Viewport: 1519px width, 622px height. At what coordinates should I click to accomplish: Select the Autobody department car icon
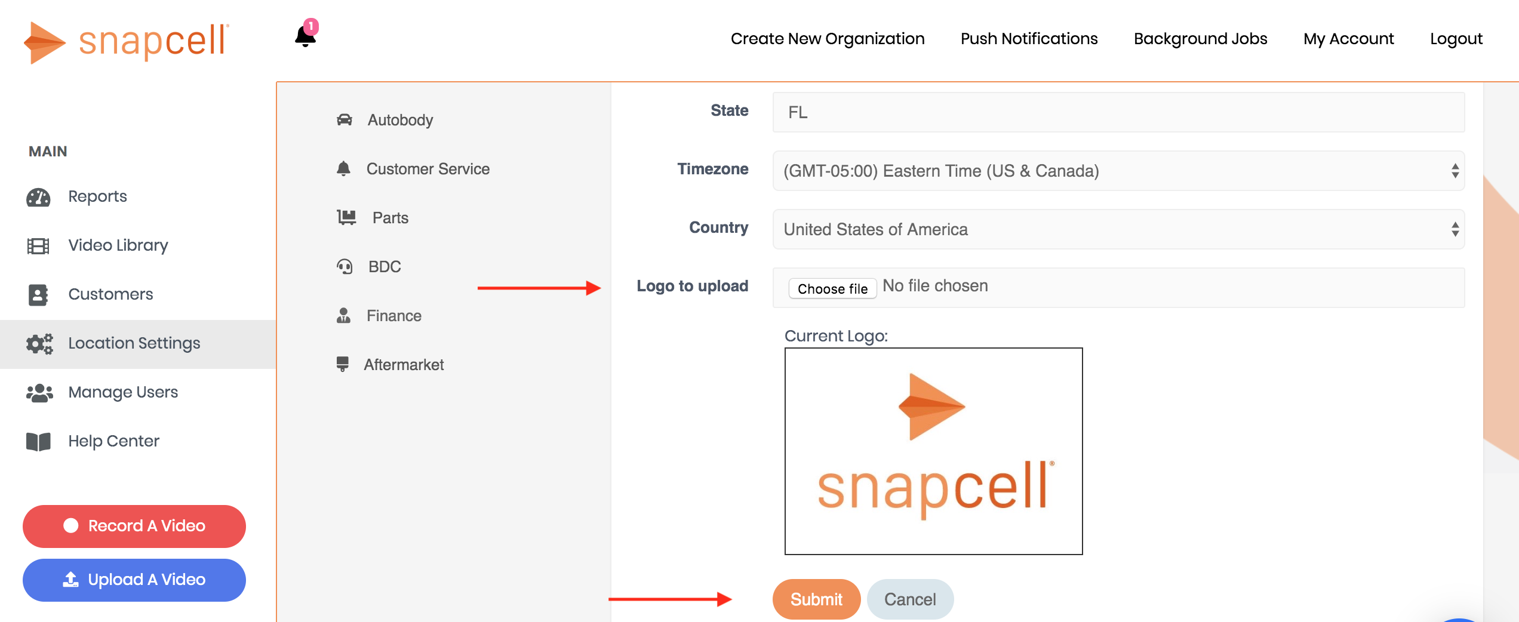[x=345, y=119]
